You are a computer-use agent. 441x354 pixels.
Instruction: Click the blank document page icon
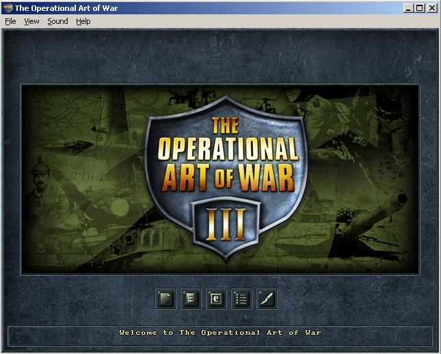click(x=165, y=299)
